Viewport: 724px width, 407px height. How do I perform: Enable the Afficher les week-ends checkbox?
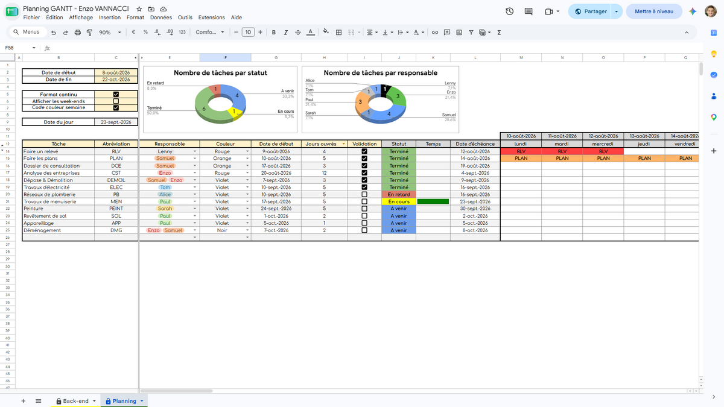[116, 101]
